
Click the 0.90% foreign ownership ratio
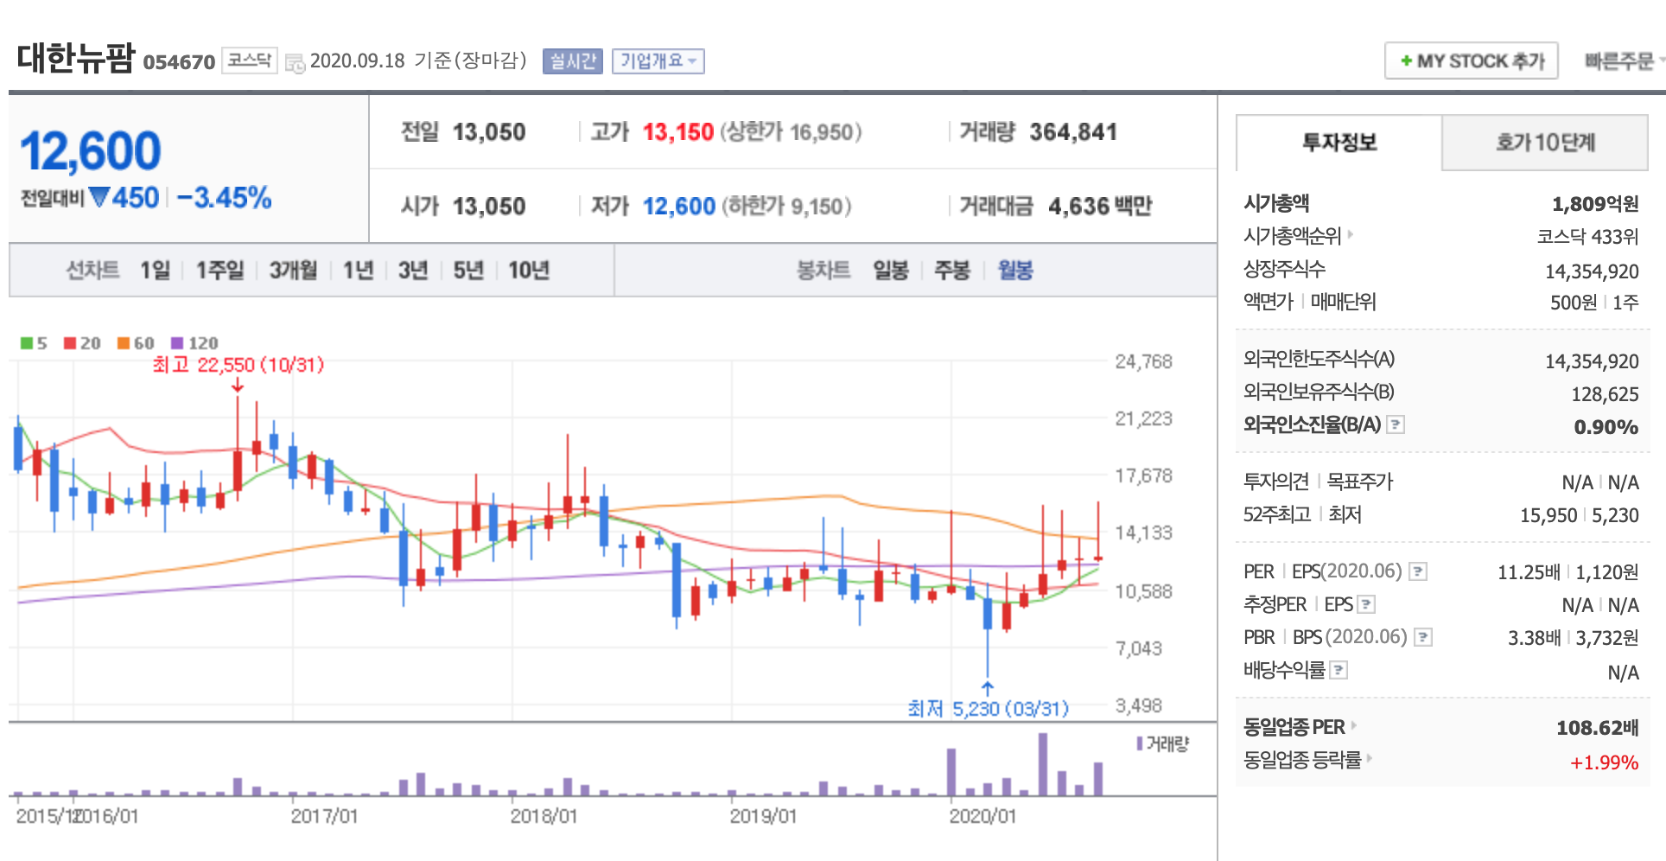1606,427
